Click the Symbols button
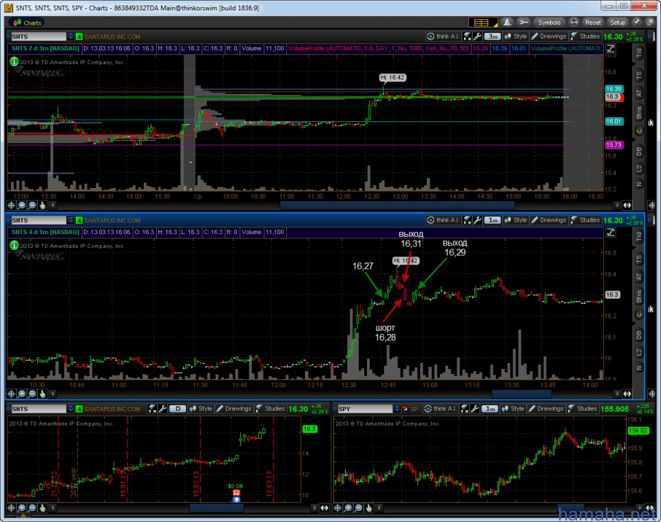The width and height of the screenshot is (661, 522). pyautogui.click(x=549, y=22)
